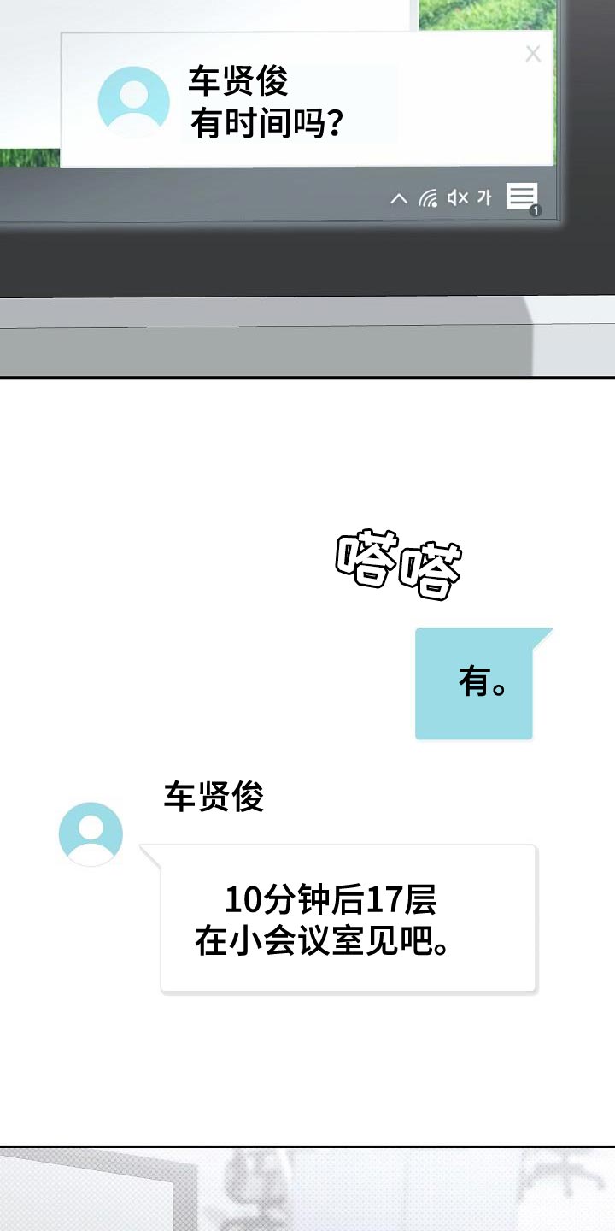Click the avatar inside the notification popup
Viewport: 615px width, 1231px height.
(x=134, y=102)
